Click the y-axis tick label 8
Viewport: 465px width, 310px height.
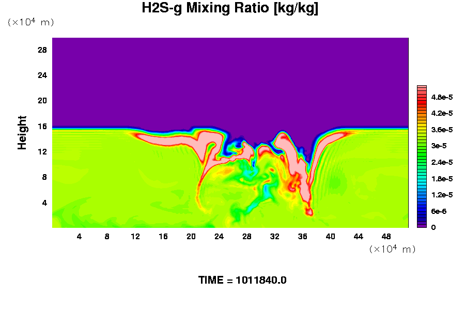(44, 177)
